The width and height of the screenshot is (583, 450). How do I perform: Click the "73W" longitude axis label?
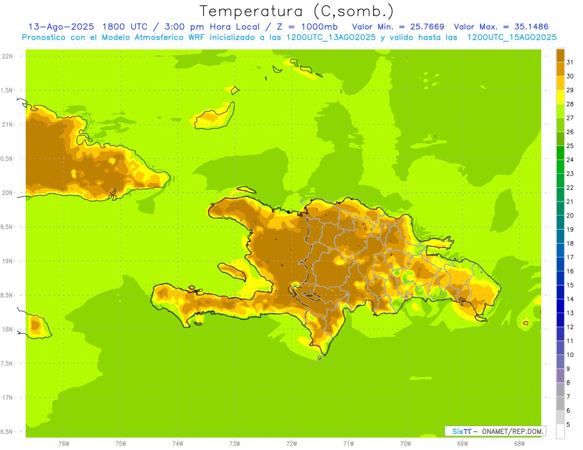pyautogui.click(x=235, y=443)
